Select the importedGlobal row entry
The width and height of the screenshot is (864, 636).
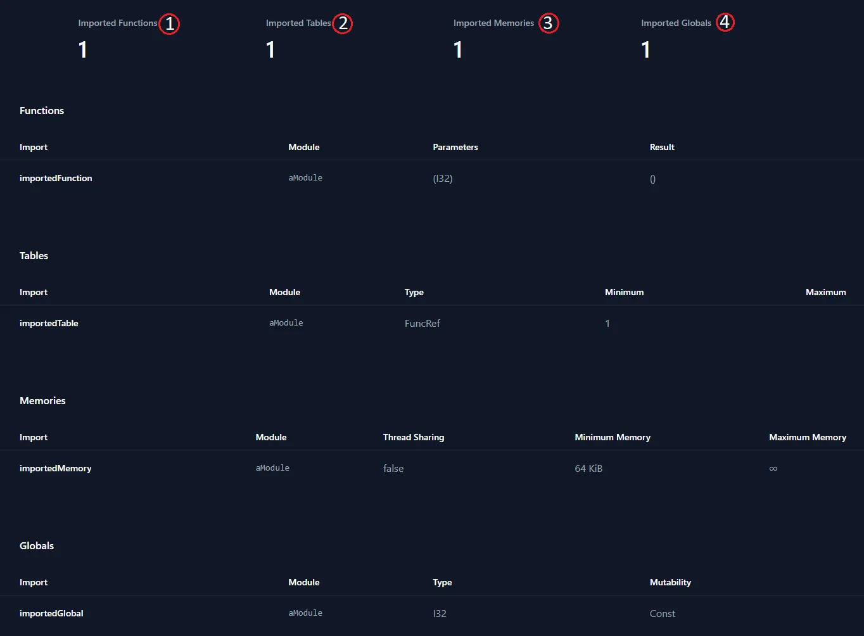51,613
